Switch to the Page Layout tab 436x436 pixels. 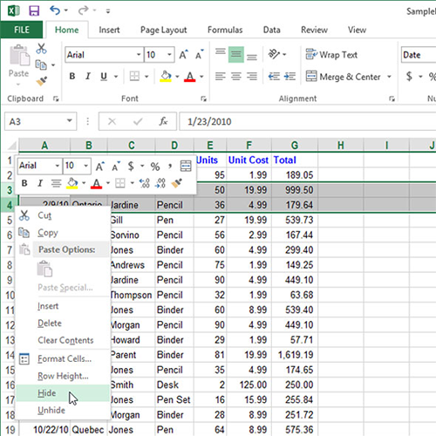click(164, 30)
